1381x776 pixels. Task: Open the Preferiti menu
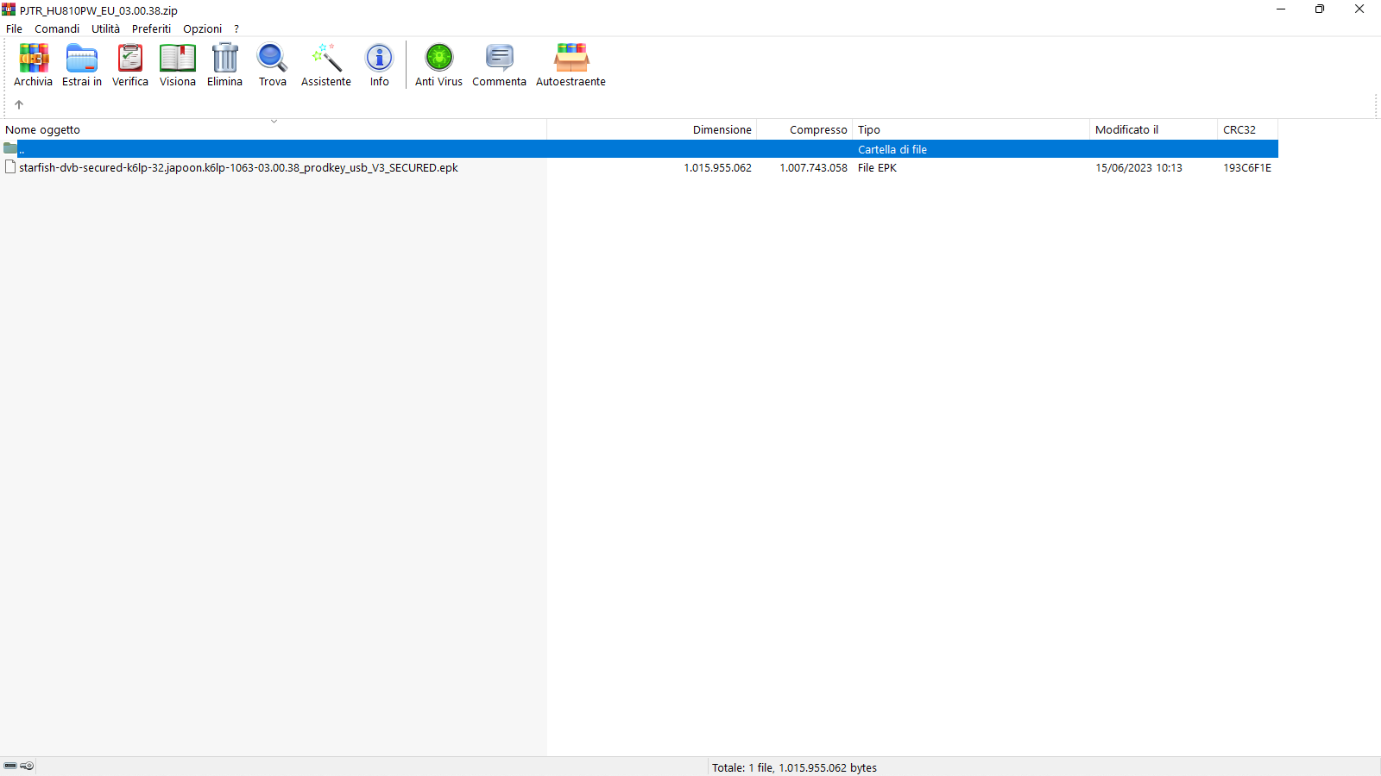coord(151,28)
